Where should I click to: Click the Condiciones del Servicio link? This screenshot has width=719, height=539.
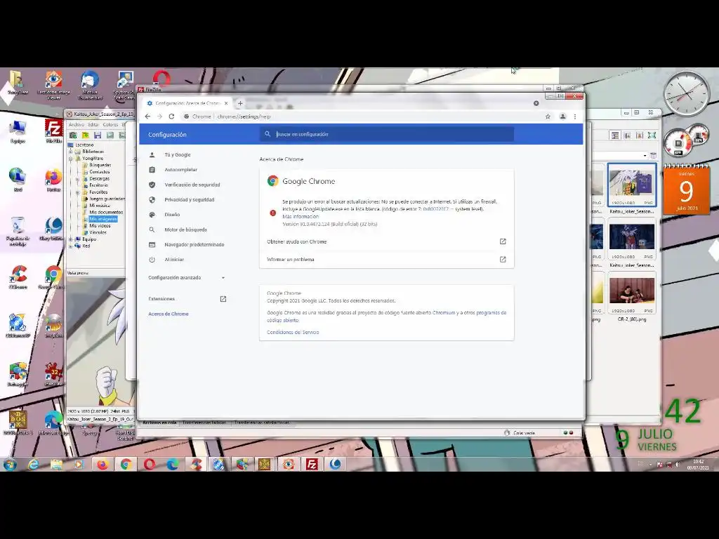pyautogui.click(x=293, y=332)
